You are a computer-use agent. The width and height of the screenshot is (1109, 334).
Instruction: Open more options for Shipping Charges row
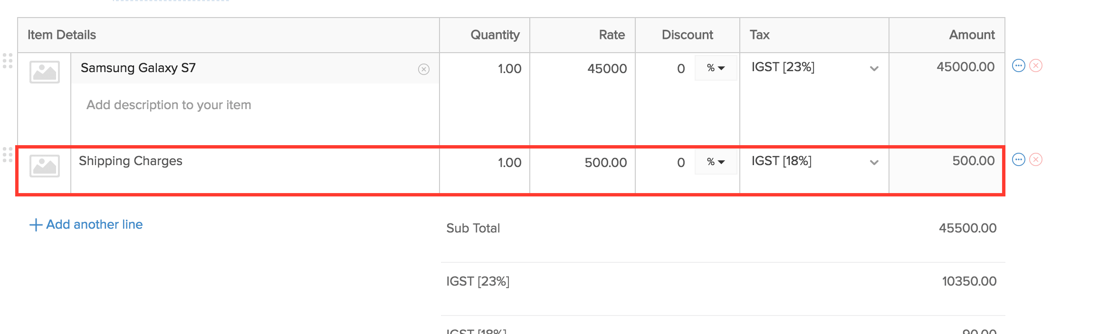pyautogui.click(x=1018, y=160)
